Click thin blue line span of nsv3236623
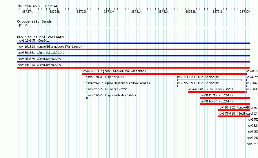Screen dimensions: 258x158 (210, 80)
